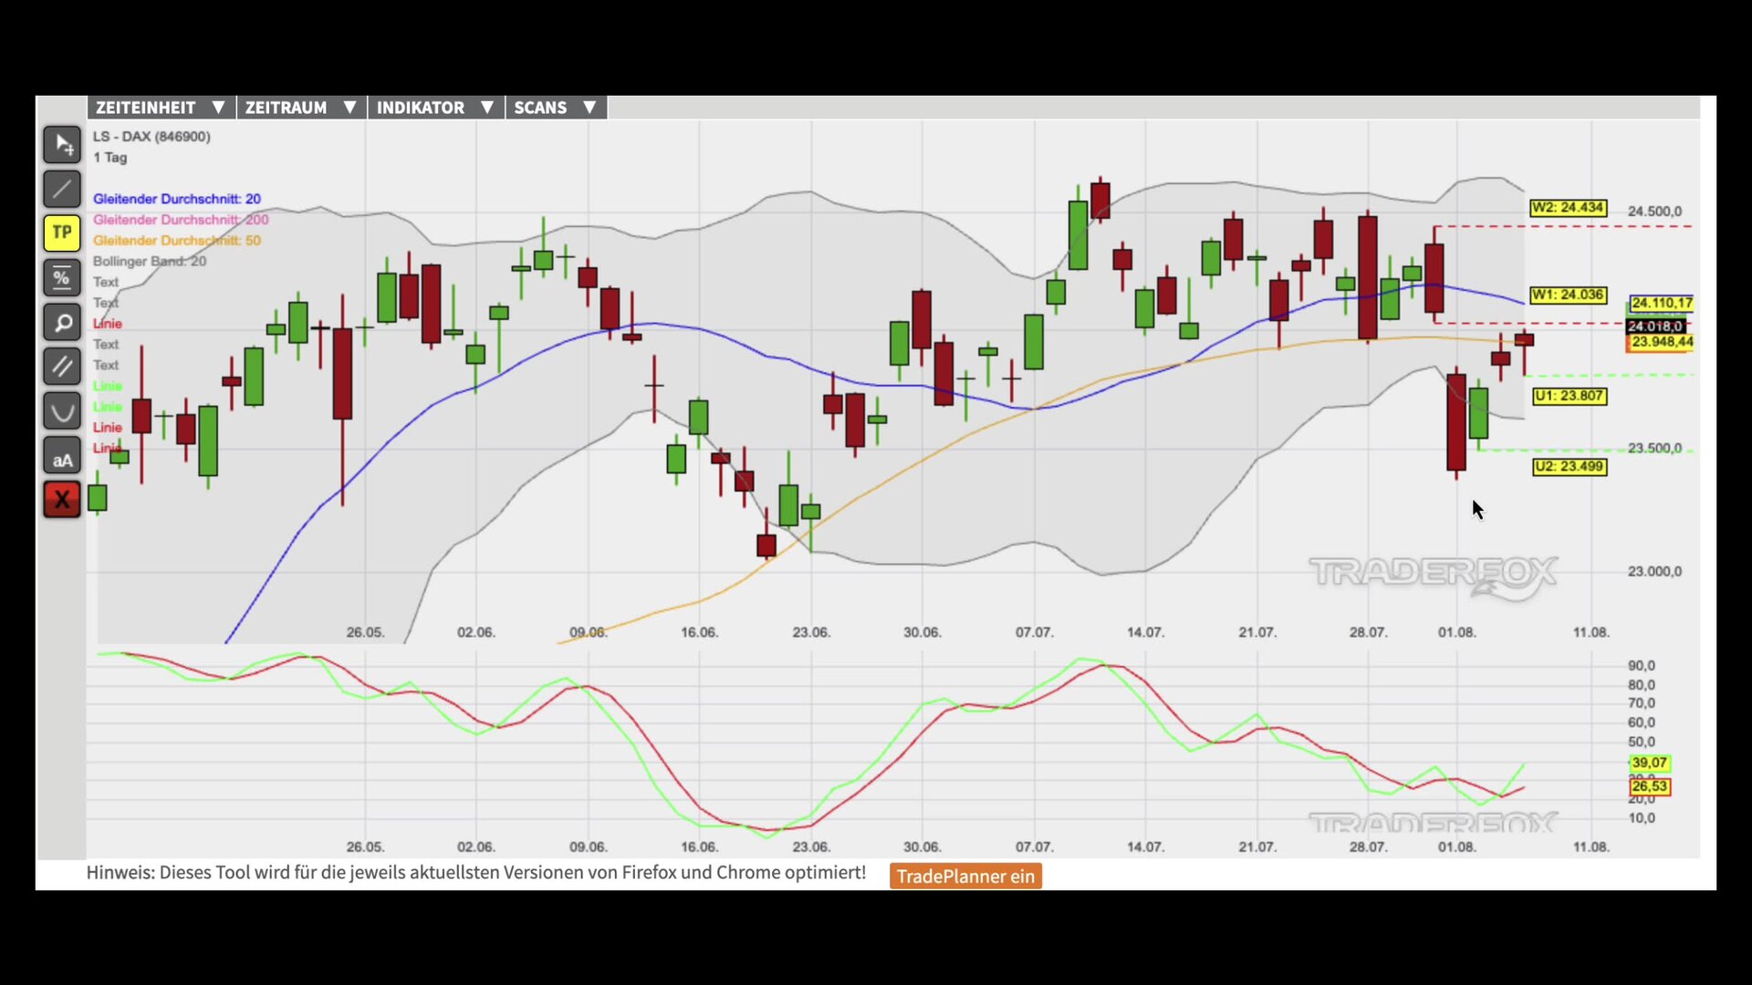Image resolution: width=1752 pixels, height=985 pixels.
Task: Click the 23.000,0 price axis label
Action: click(1654, 572)
